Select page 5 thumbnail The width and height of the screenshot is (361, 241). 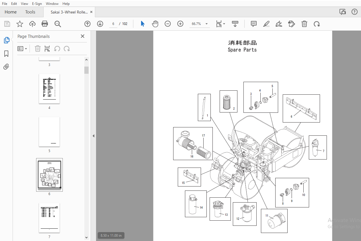click(x=49, y=132)
